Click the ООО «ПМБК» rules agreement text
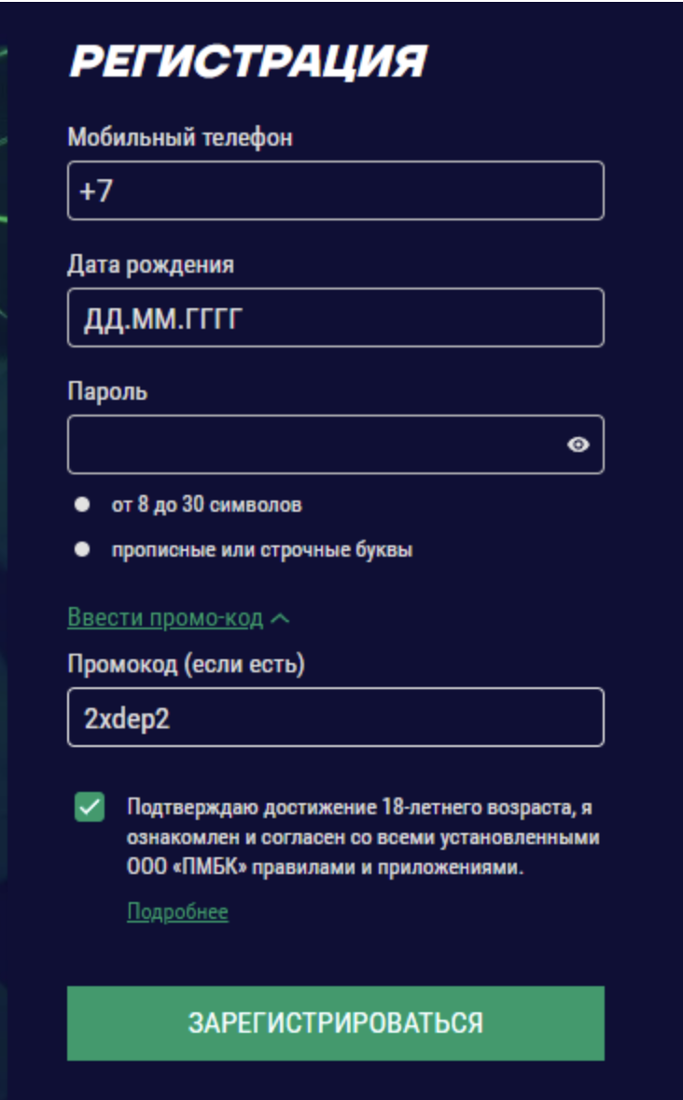Viewport: 683px width, 1100px height. pyautogui.click(x=362, y=838)
